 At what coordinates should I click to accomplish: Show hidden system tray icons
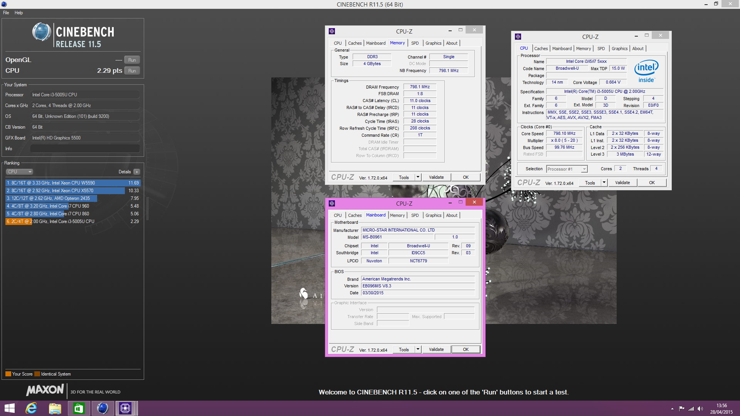pos(672,409)
